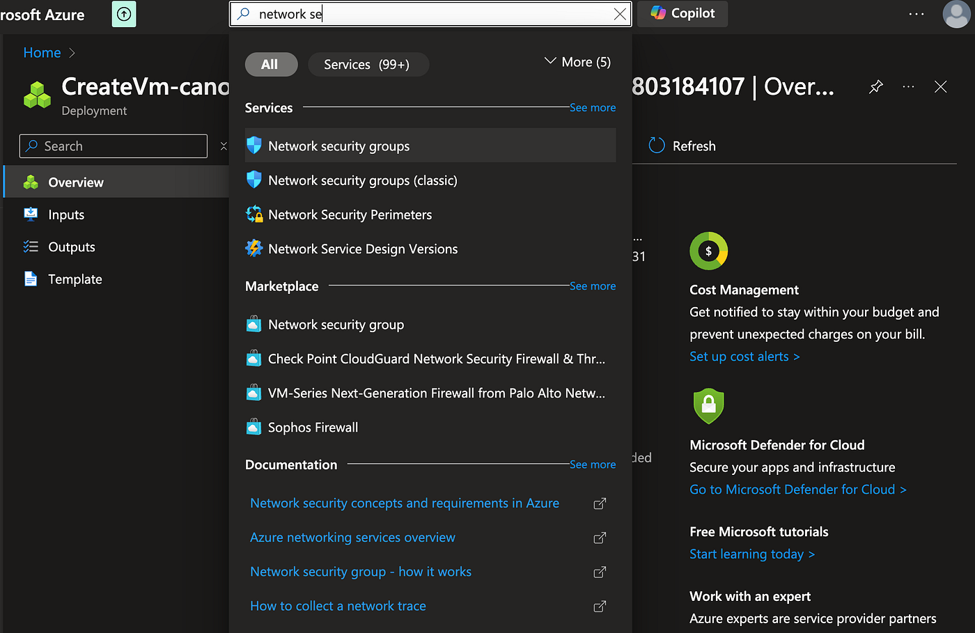Click See more next to Marketplace
The image size is (975, 633).
click(x=593, y=286)
